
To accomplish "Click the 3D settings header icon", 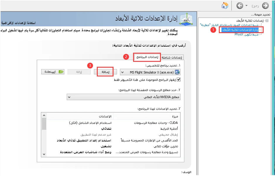I will [x=187, y=19].
